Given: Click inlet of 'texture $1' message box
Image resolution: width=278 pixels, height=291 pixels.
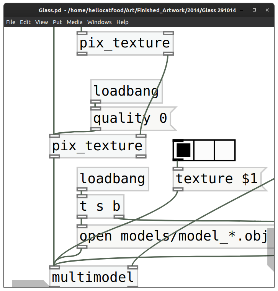Looking at the screenshot, I should click(178, 169).
